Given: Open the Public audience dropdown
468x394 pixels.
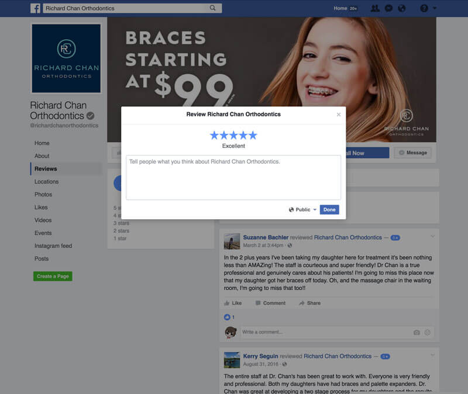Looking at the screenshot, I should 302,210.
